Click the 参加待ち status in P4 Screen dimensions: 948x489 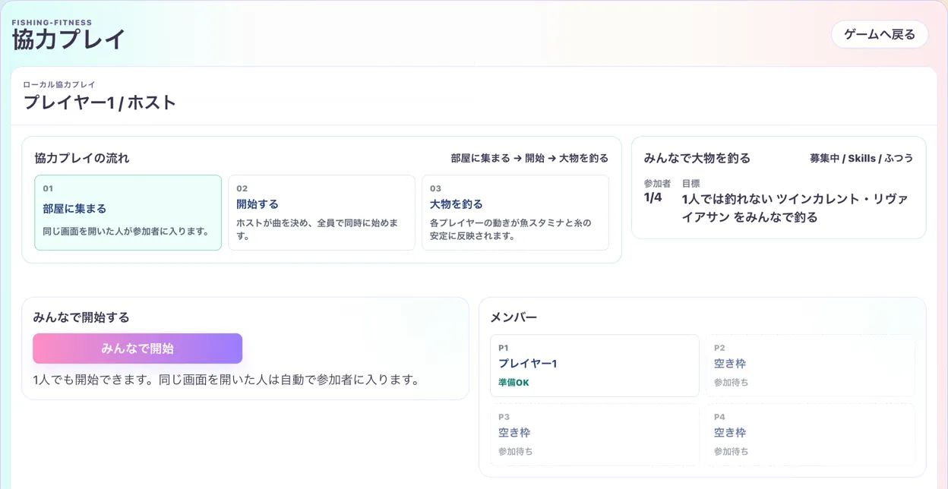click(731, 451)
